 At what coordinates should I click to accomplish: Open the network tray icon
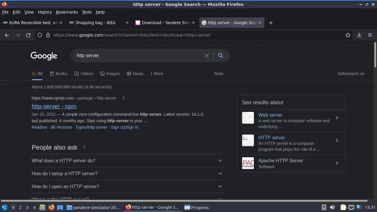click(x=351, y=208)
